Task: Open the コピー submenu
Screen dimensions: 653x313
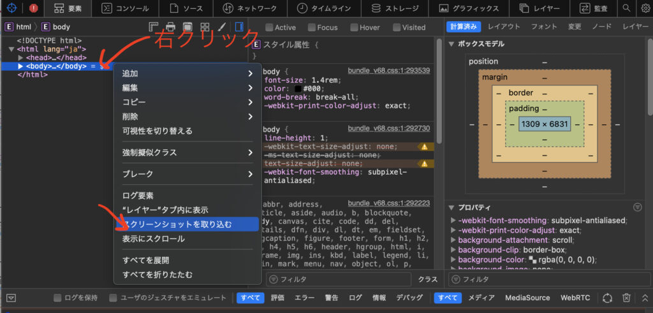Action: tap(187, 103)
